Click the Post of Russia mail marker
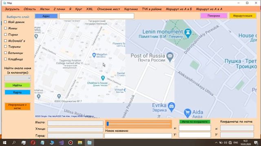The height and width of the screenshot is (146, 261). 170,57
